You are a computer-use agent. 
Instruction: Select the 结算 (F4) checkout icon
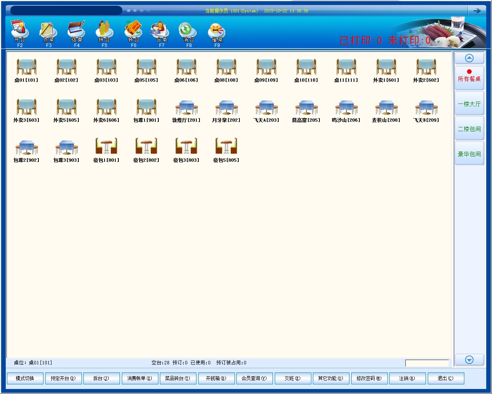coord(76,32)
